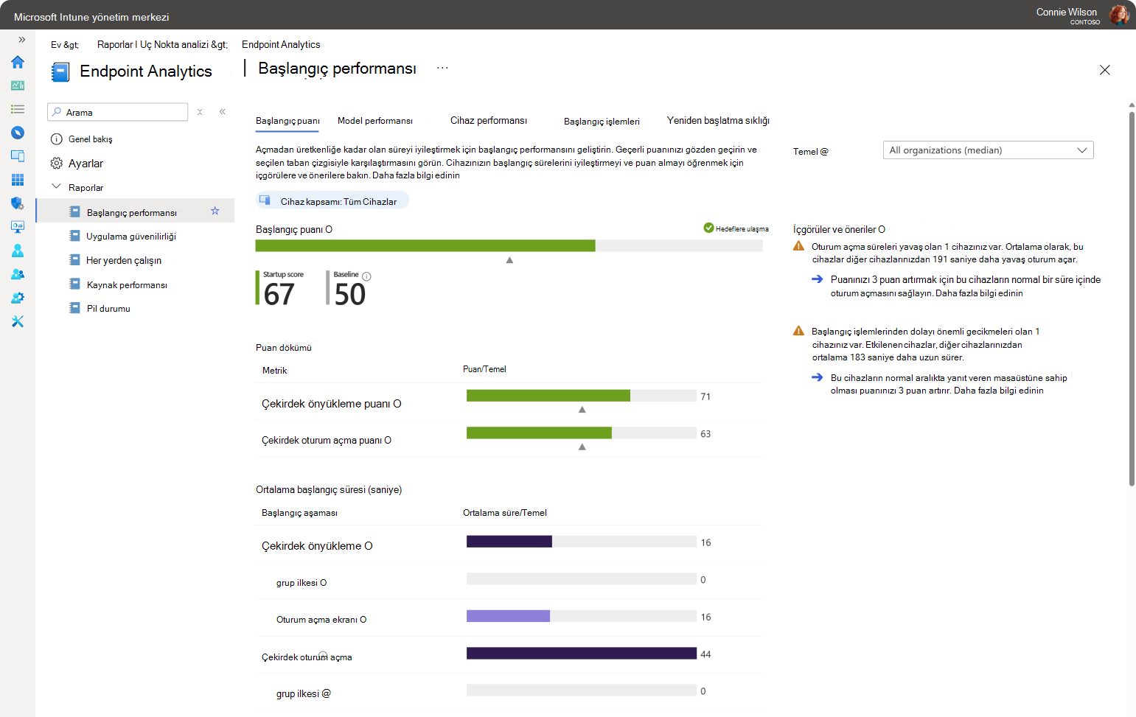This screenshot has width=1136, height=717.
Task: Open 'Daha fazla bilgi edinin' in the intro paragraph
Action: pyautogui.click(x=416, y=175)
